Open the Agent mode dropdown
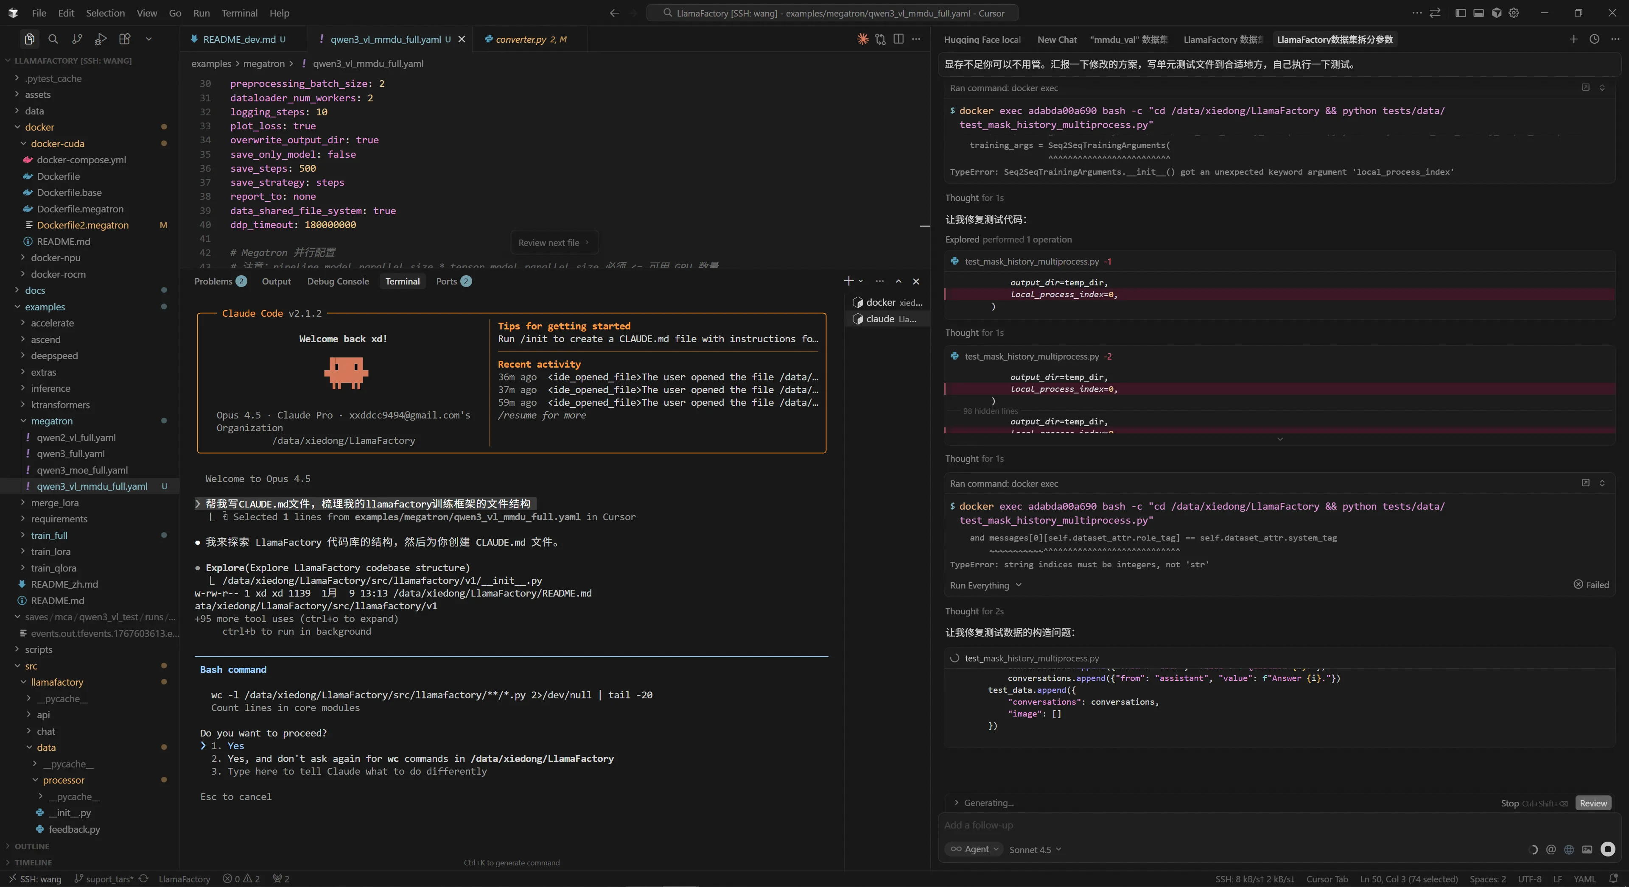Viewport: 1629px width, 887px height. pos(974,849)
